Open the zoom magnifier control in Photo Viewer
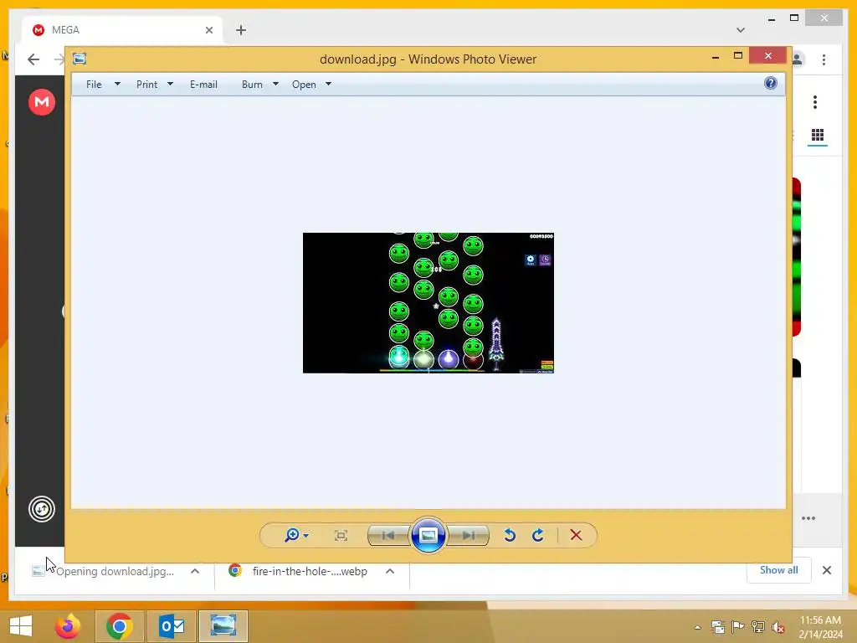Image resolution: width=857 pixels, height=643 pixels. coord(292,535)
